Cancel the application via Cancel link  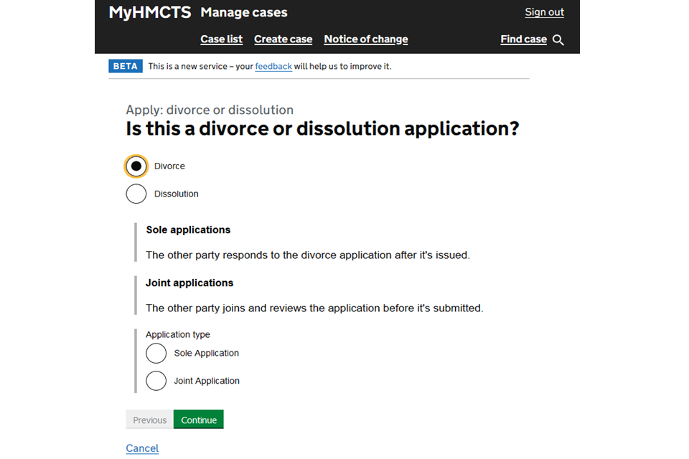pyautogui.click(x=142, y=448)
